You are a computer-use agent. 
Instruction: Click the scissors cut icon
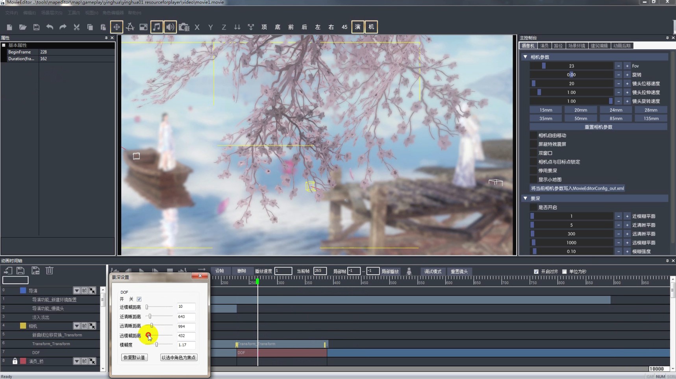coord(76,27)
